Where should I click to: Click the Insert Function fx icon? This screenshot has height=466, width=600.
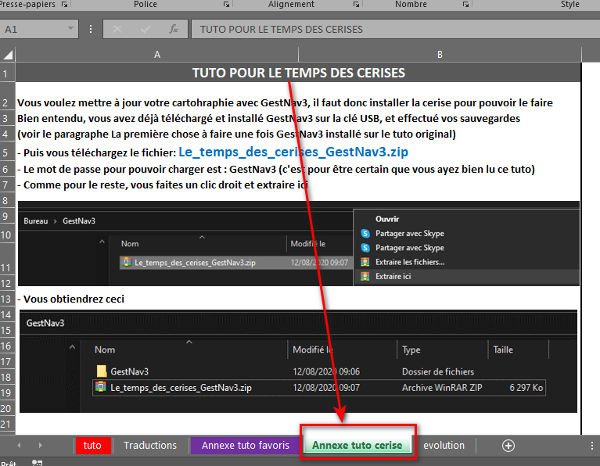174,29
